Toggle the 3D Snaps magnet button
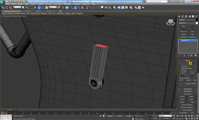 click(72, 7)
